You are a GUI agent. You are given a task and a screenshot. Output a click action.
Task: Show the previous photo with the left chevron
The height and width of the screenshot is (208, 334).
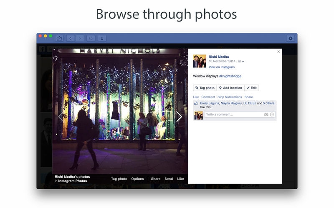tap(61, 116)
